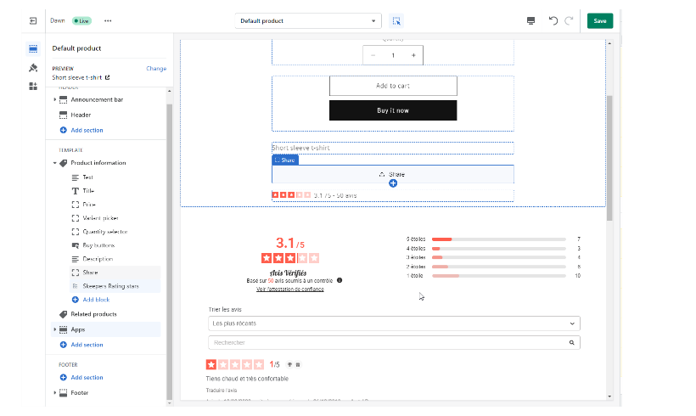The image size is (696, 416).
Task: Open the three-dot theme actions menu
Action: click(x=108, y=20)
